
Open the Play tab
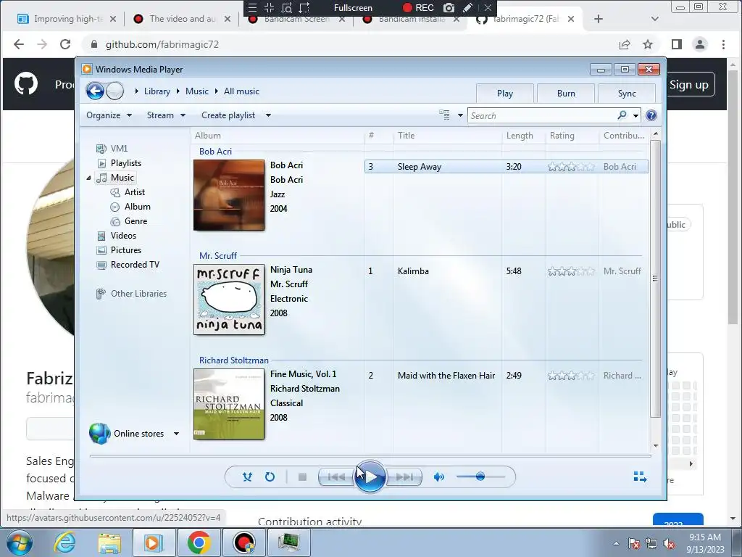[505, 94]
